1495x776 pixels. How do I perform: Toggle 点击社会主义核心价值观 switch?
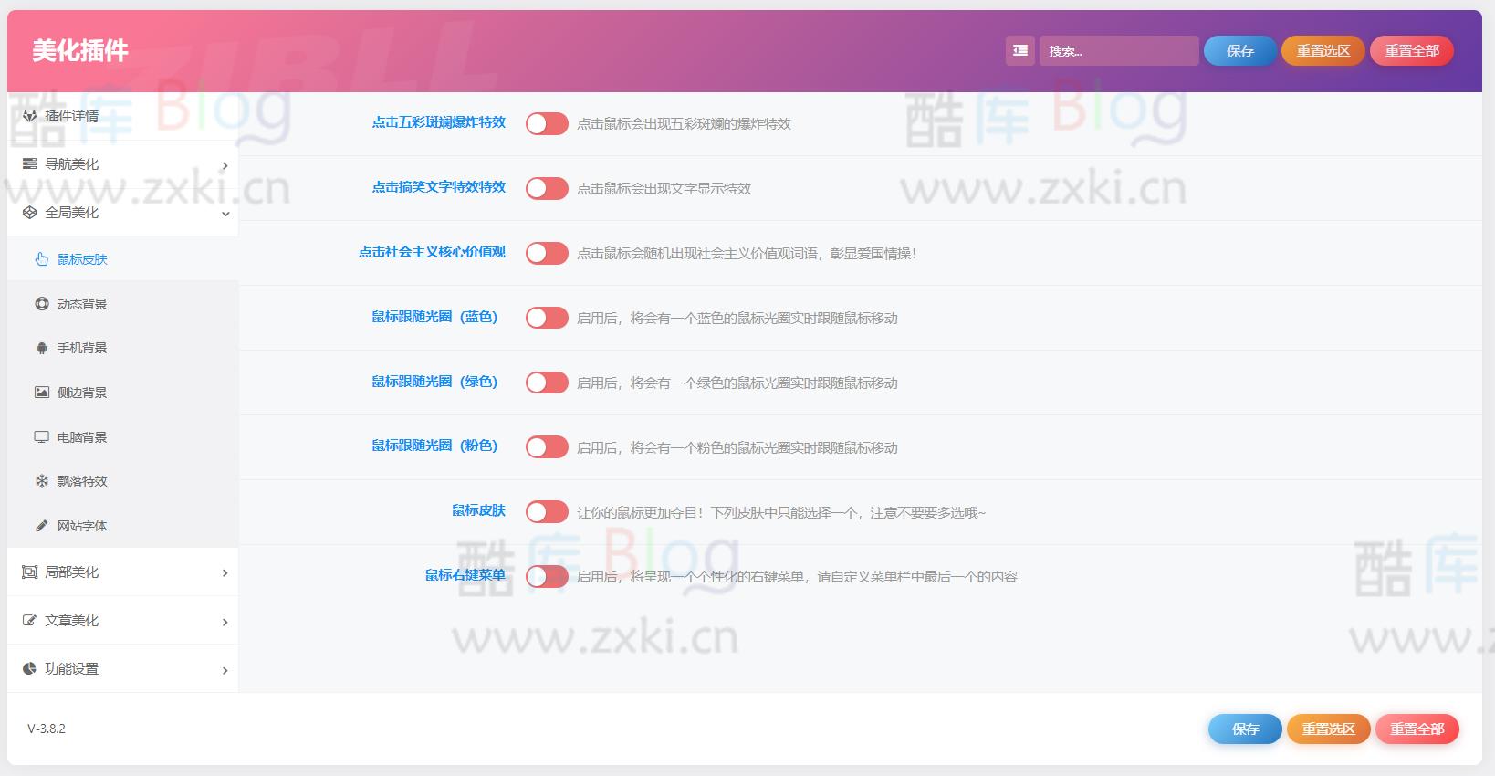(x=547, y=253)
